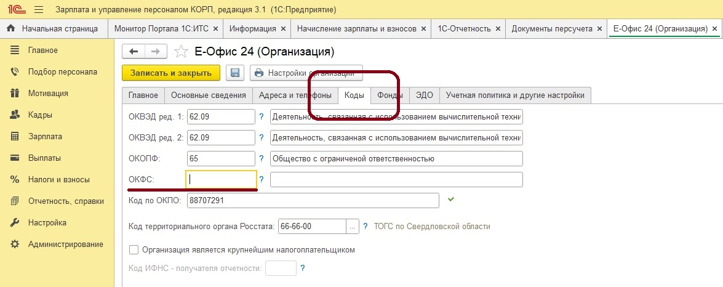Click ОКОПФ description field
Image resolution: width=723 pixels, height=287 pixels.
[396, 159]
